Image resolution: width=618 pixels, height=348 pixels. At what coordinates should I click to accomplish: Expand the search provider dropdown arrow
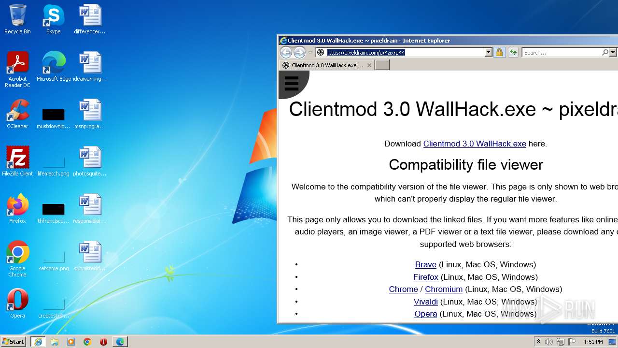613,52
